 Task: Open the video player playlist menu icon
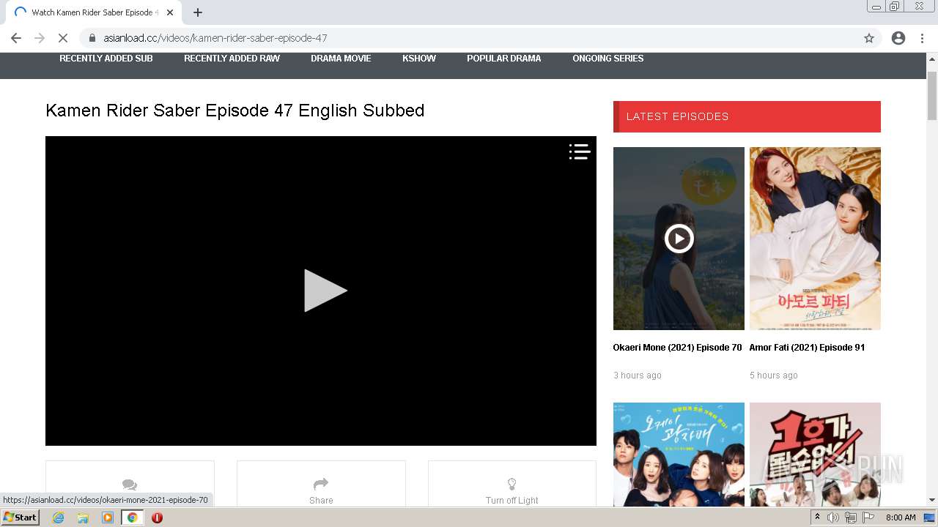[x=580, y=152]
